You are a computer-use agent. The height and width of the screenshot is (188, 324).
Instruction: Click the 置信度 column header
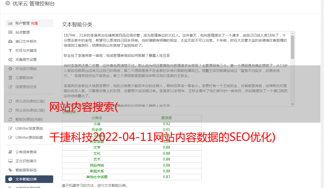pyautogui.click(x=167, y=118)
